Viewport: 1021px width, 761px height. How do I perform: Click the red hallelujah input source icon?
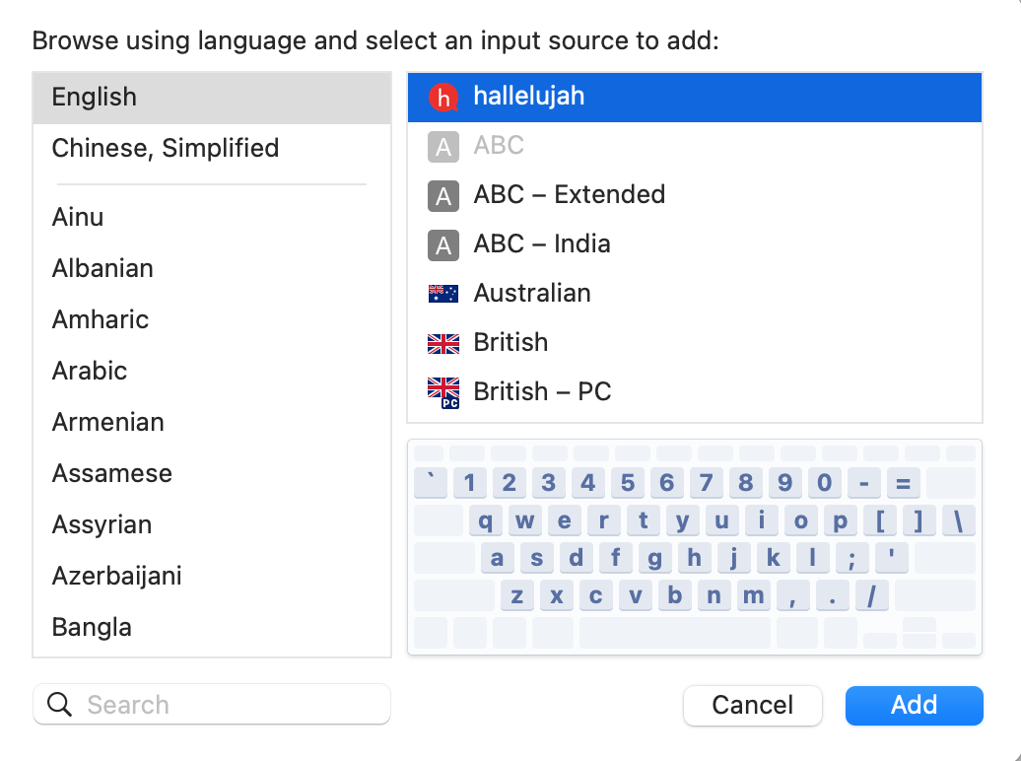(x=443, y=97)
